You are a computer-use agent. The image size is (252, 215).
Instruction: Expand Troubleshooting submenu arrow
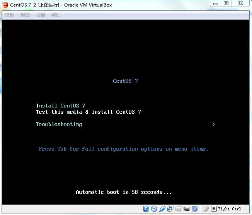[x=213, y=124]
